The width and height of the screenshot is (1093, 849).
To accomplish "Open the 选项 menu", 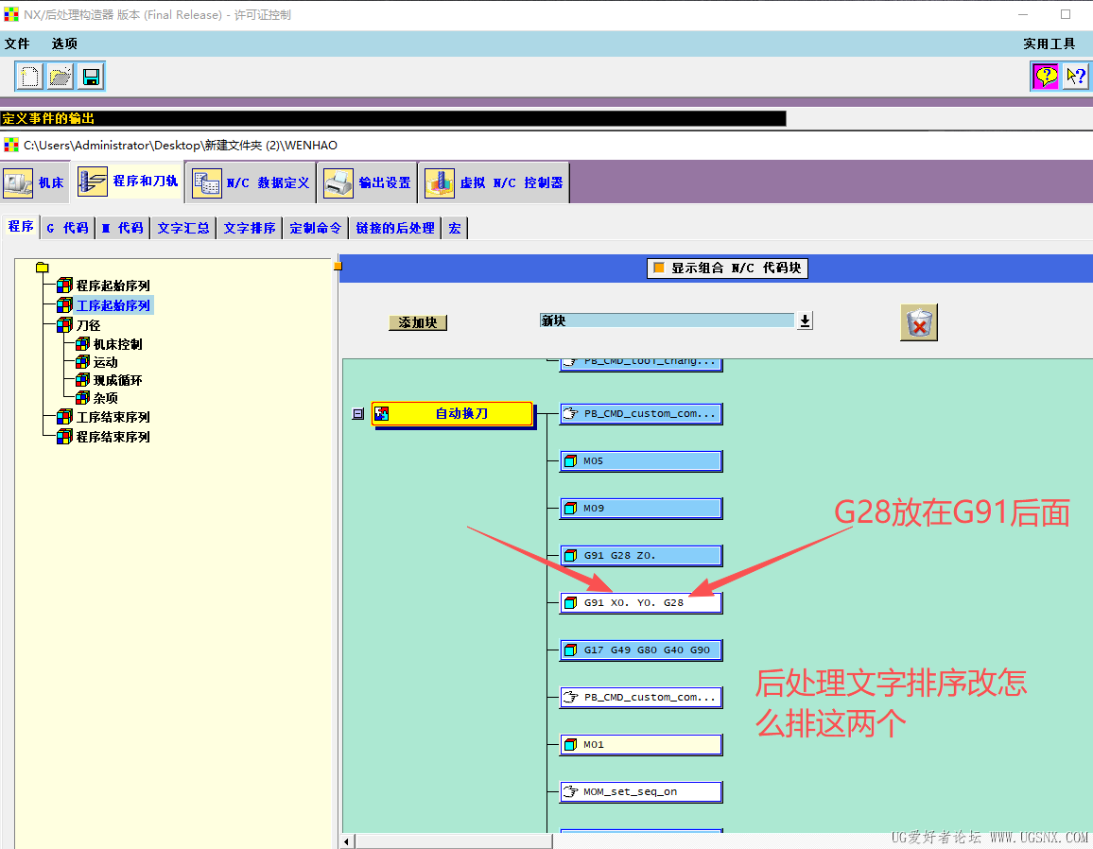I will point(64,43).
